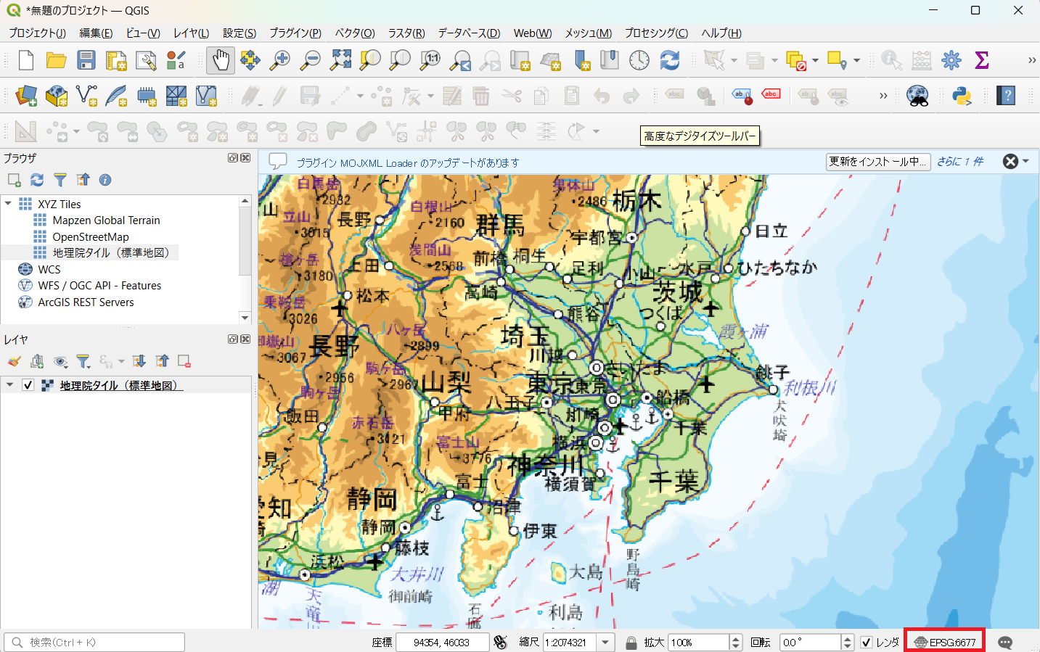Viewport: 1040px width, 652px height.
Task: Select the Pan Map hand tool
Action: [x=221, y=60]
